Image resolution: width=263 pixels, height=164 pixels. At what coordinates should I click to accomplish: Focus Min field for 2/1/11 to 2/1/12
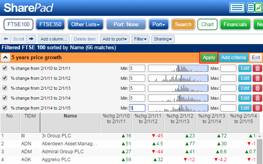(x=137, y=78)
